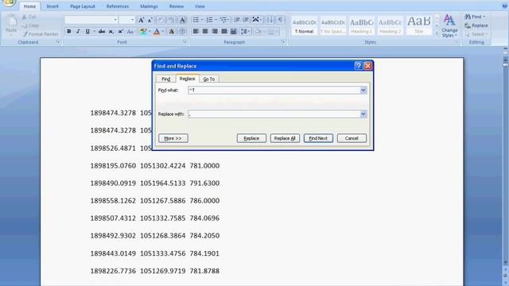
Task: Toggle Bold formatting in the ribbon
Action: point(69,32)
